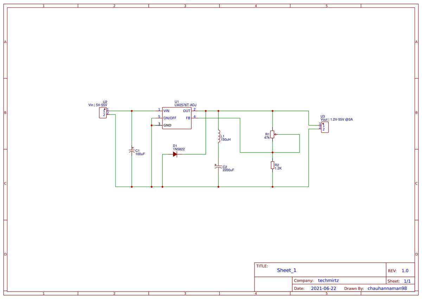Select the C2 capacitor symbol
The width and height of the screenshot is (422, 299).
pyautogui.click(x=218, y=167)
